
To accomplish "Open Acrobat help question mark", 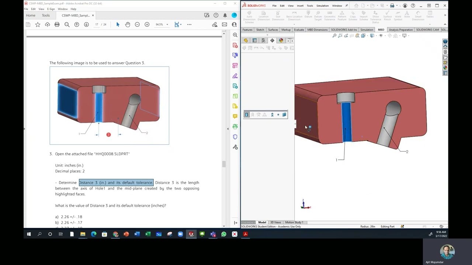I will (x=216, y=15).
